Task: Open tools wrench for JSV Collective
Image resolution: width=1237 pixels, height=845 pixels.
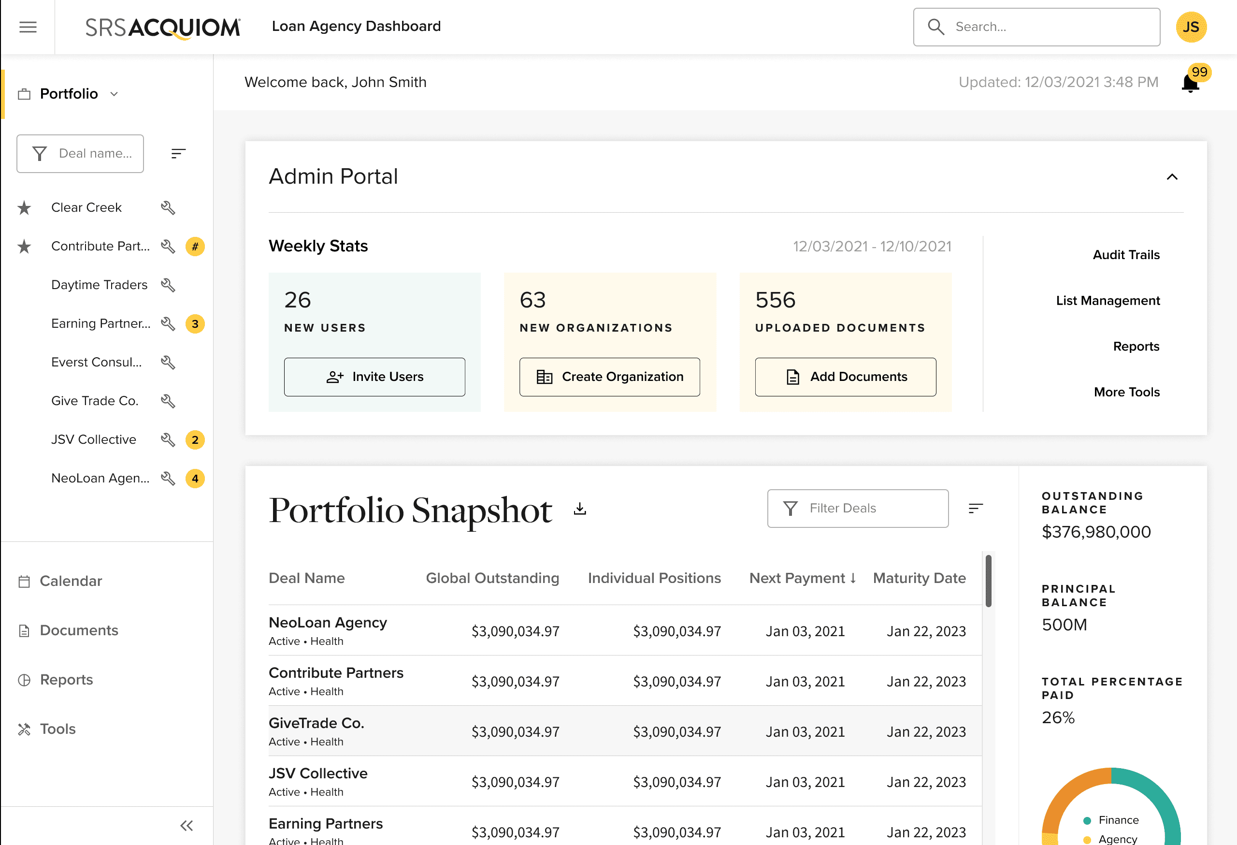Action: pyautogui.click(x=168, y=440)
